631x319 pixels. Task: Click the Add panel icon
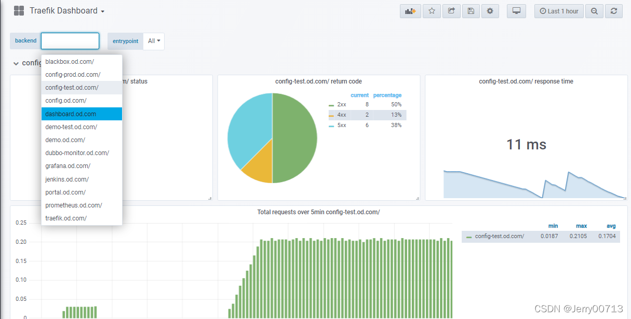[x=410, y=11]
